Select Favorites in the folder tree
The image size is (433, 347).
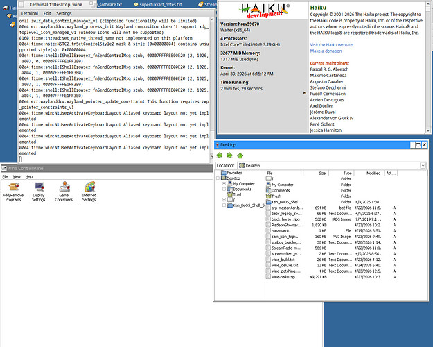(231, 173)
